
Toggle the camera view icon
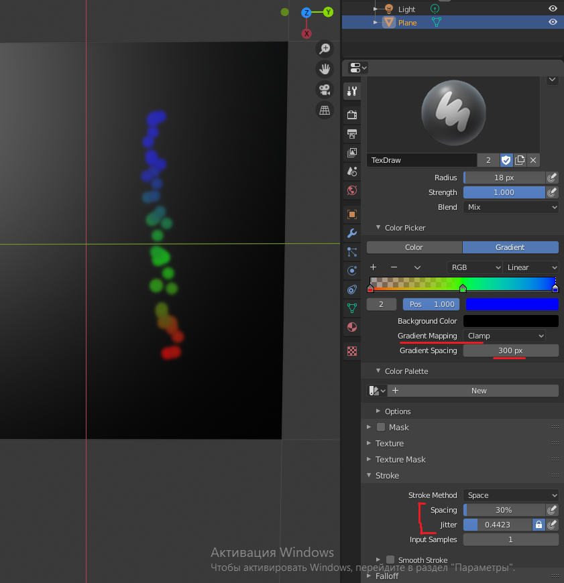point(325,90)
